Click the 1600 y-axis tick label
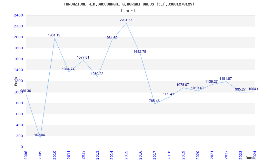Screen dimensions: 258x161 tap(18, 59)
